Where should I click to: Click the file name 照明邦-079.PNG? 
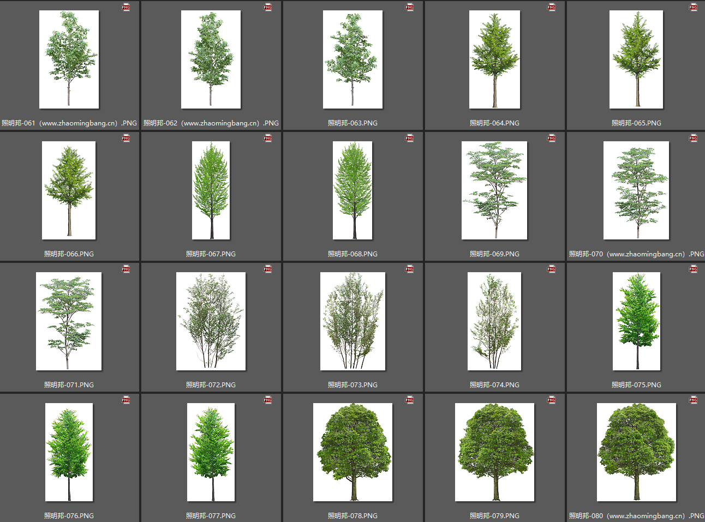494,516
